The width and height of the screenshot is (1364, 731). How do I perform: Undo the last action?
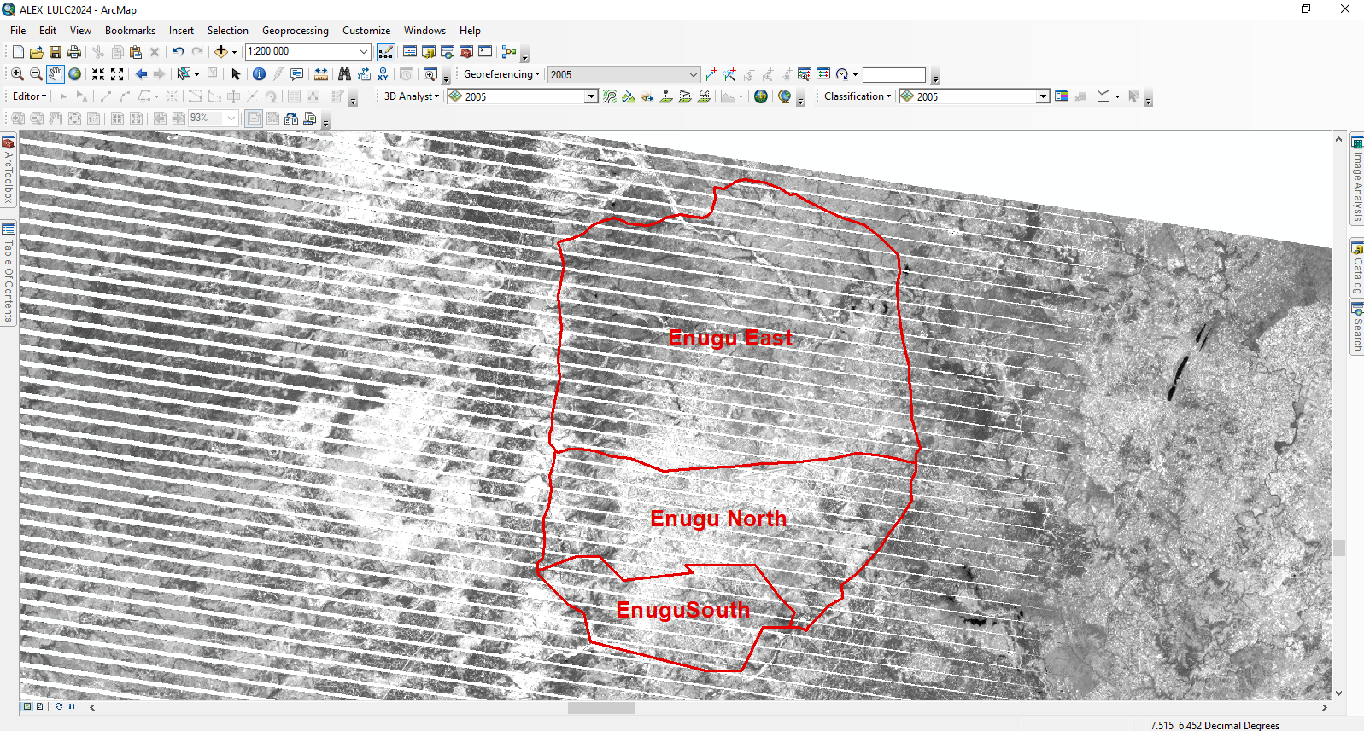coord(179,52)
